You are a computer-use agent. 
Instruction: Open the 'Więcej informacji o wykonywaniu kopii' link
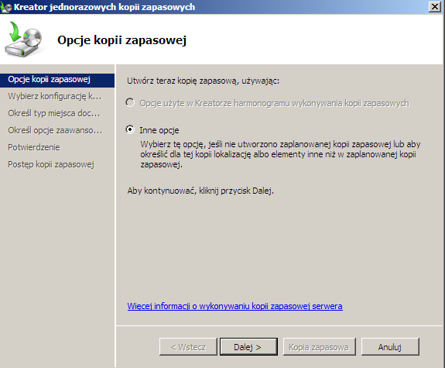[235, 306]
